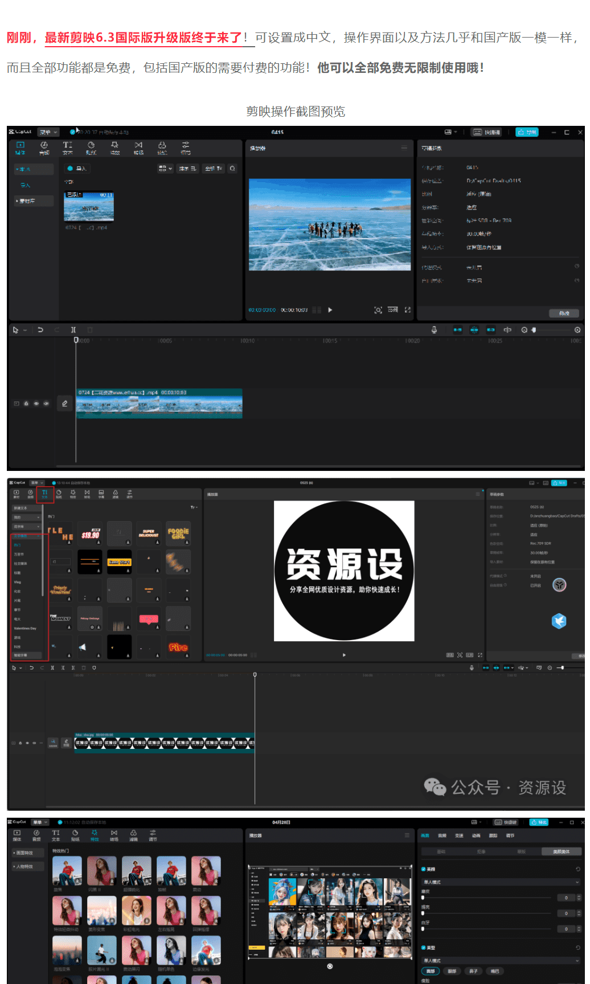The width and height of the screenshot is (590, 984).
Task: Select 面部 pill button under 美型
Action: 431,971
